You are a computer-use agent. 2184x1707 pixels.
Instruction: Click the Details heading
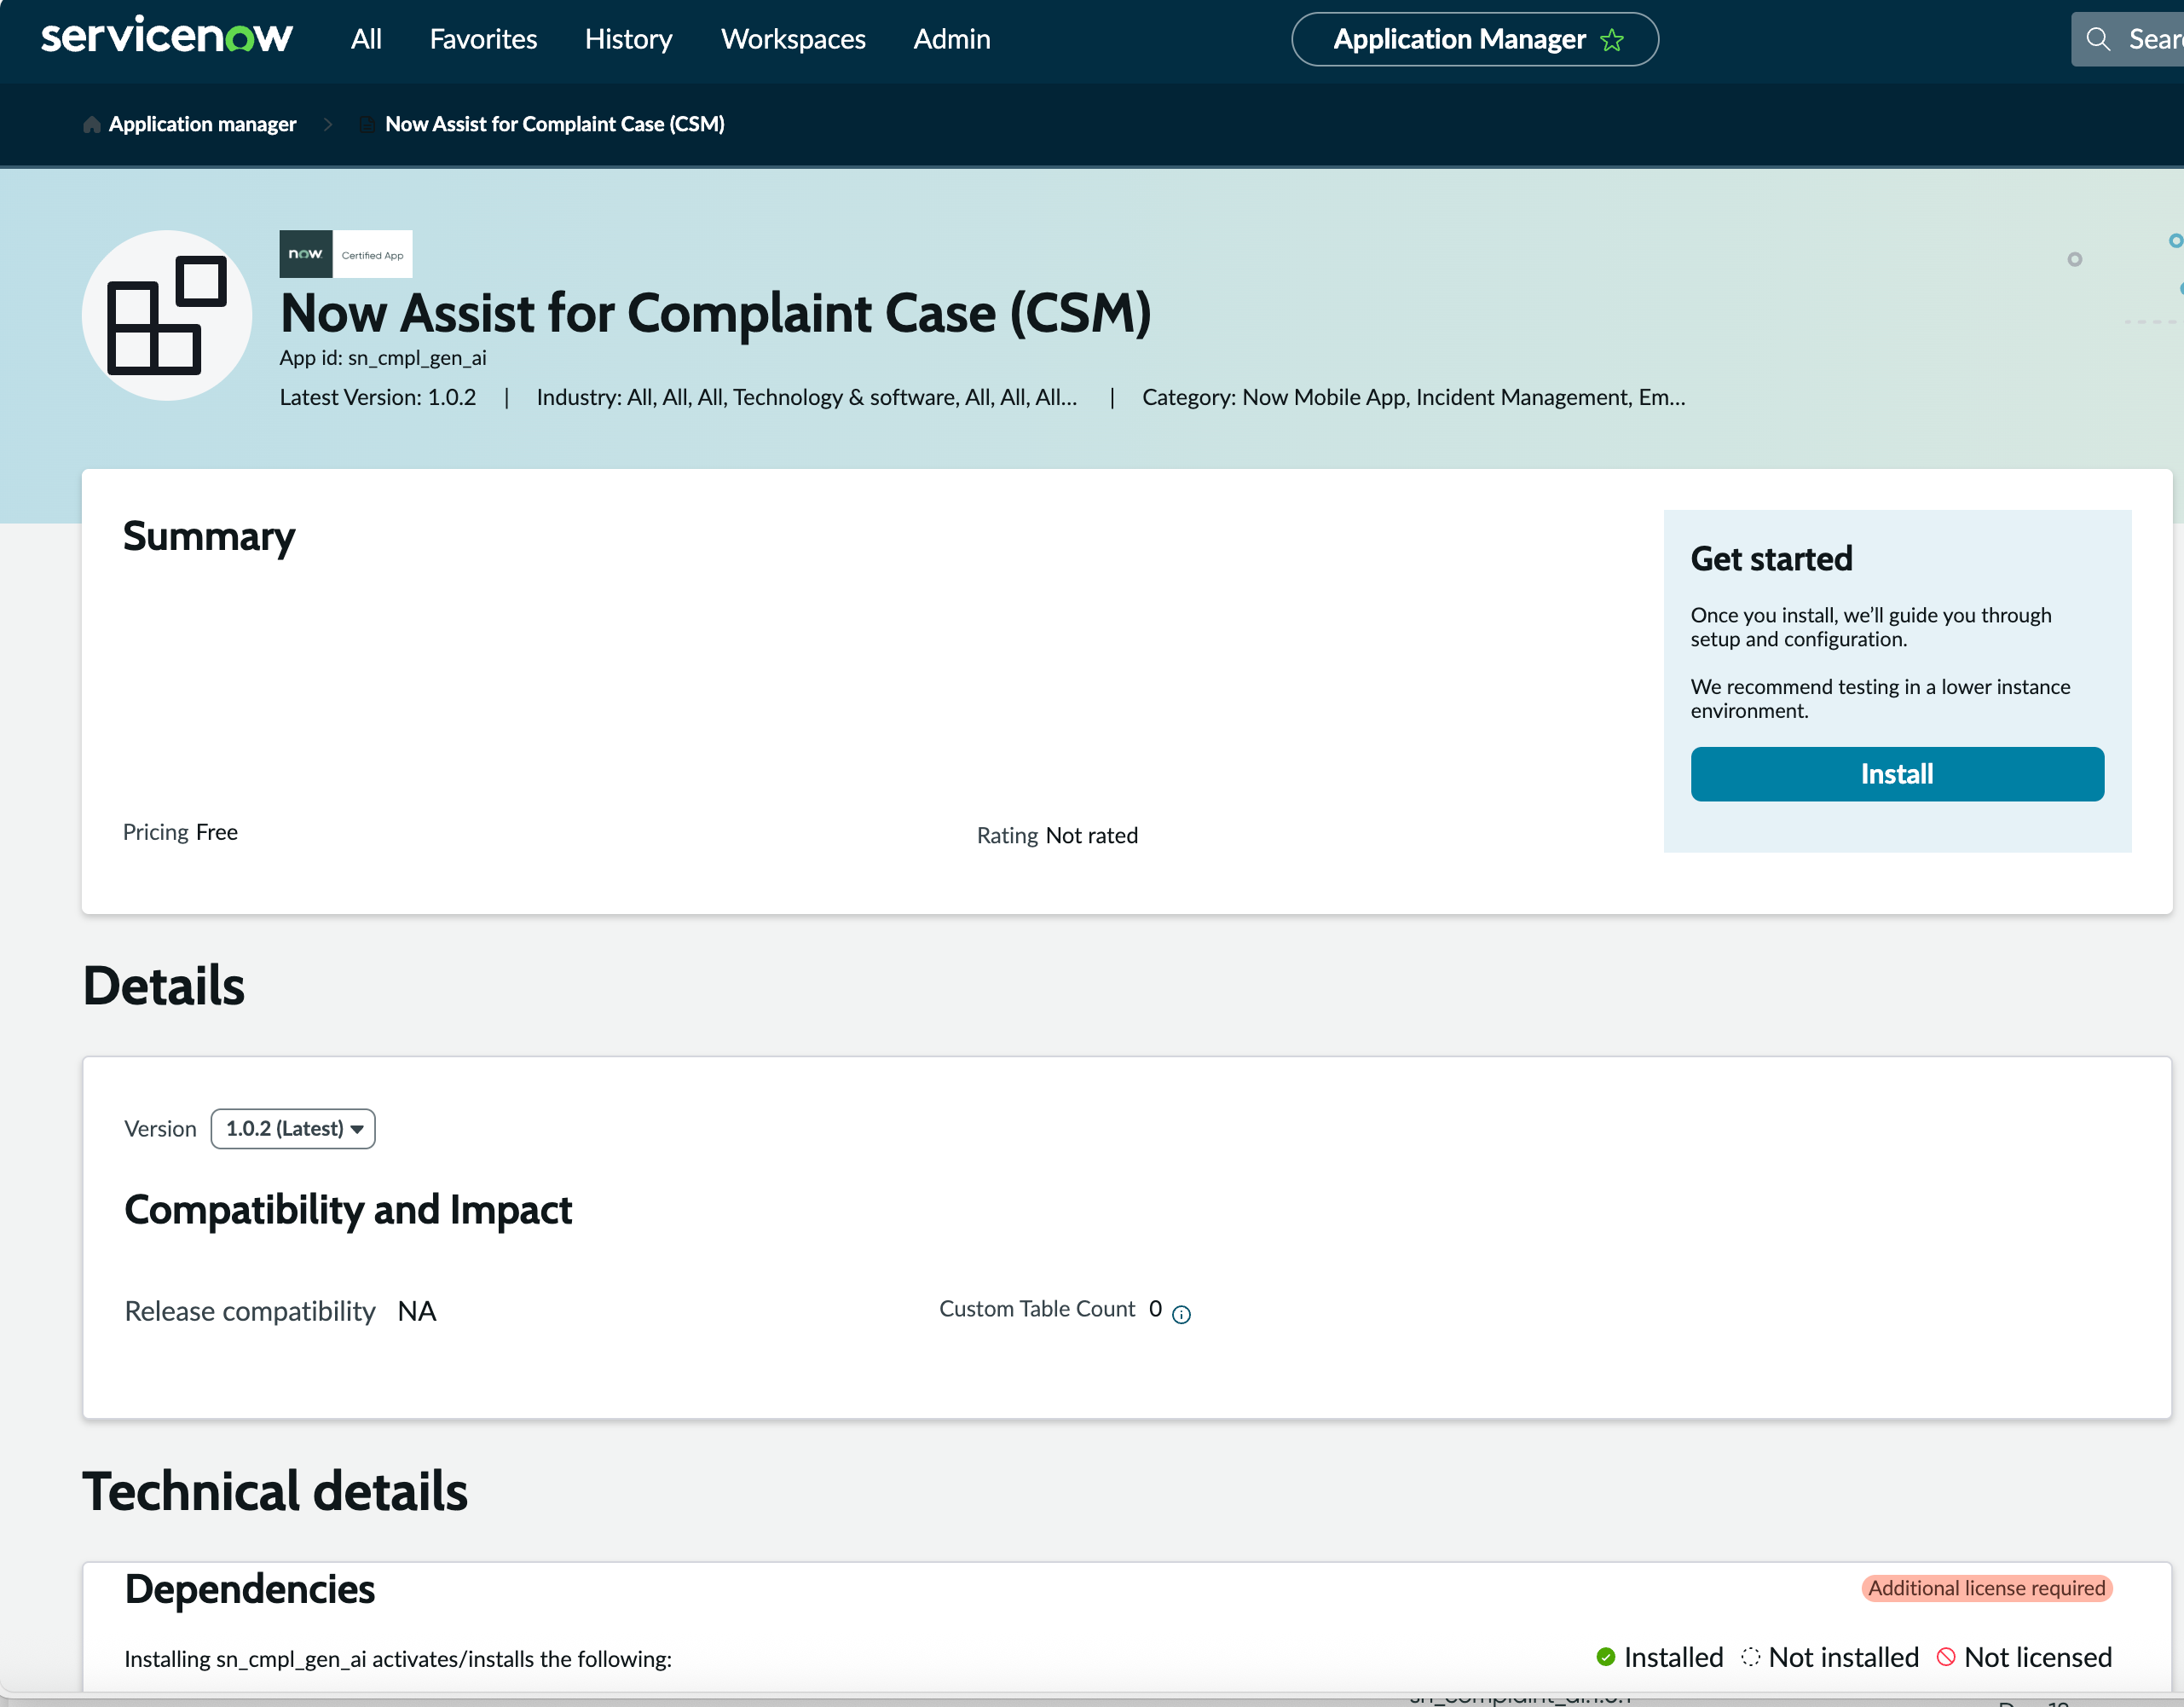tap(164, 985)
